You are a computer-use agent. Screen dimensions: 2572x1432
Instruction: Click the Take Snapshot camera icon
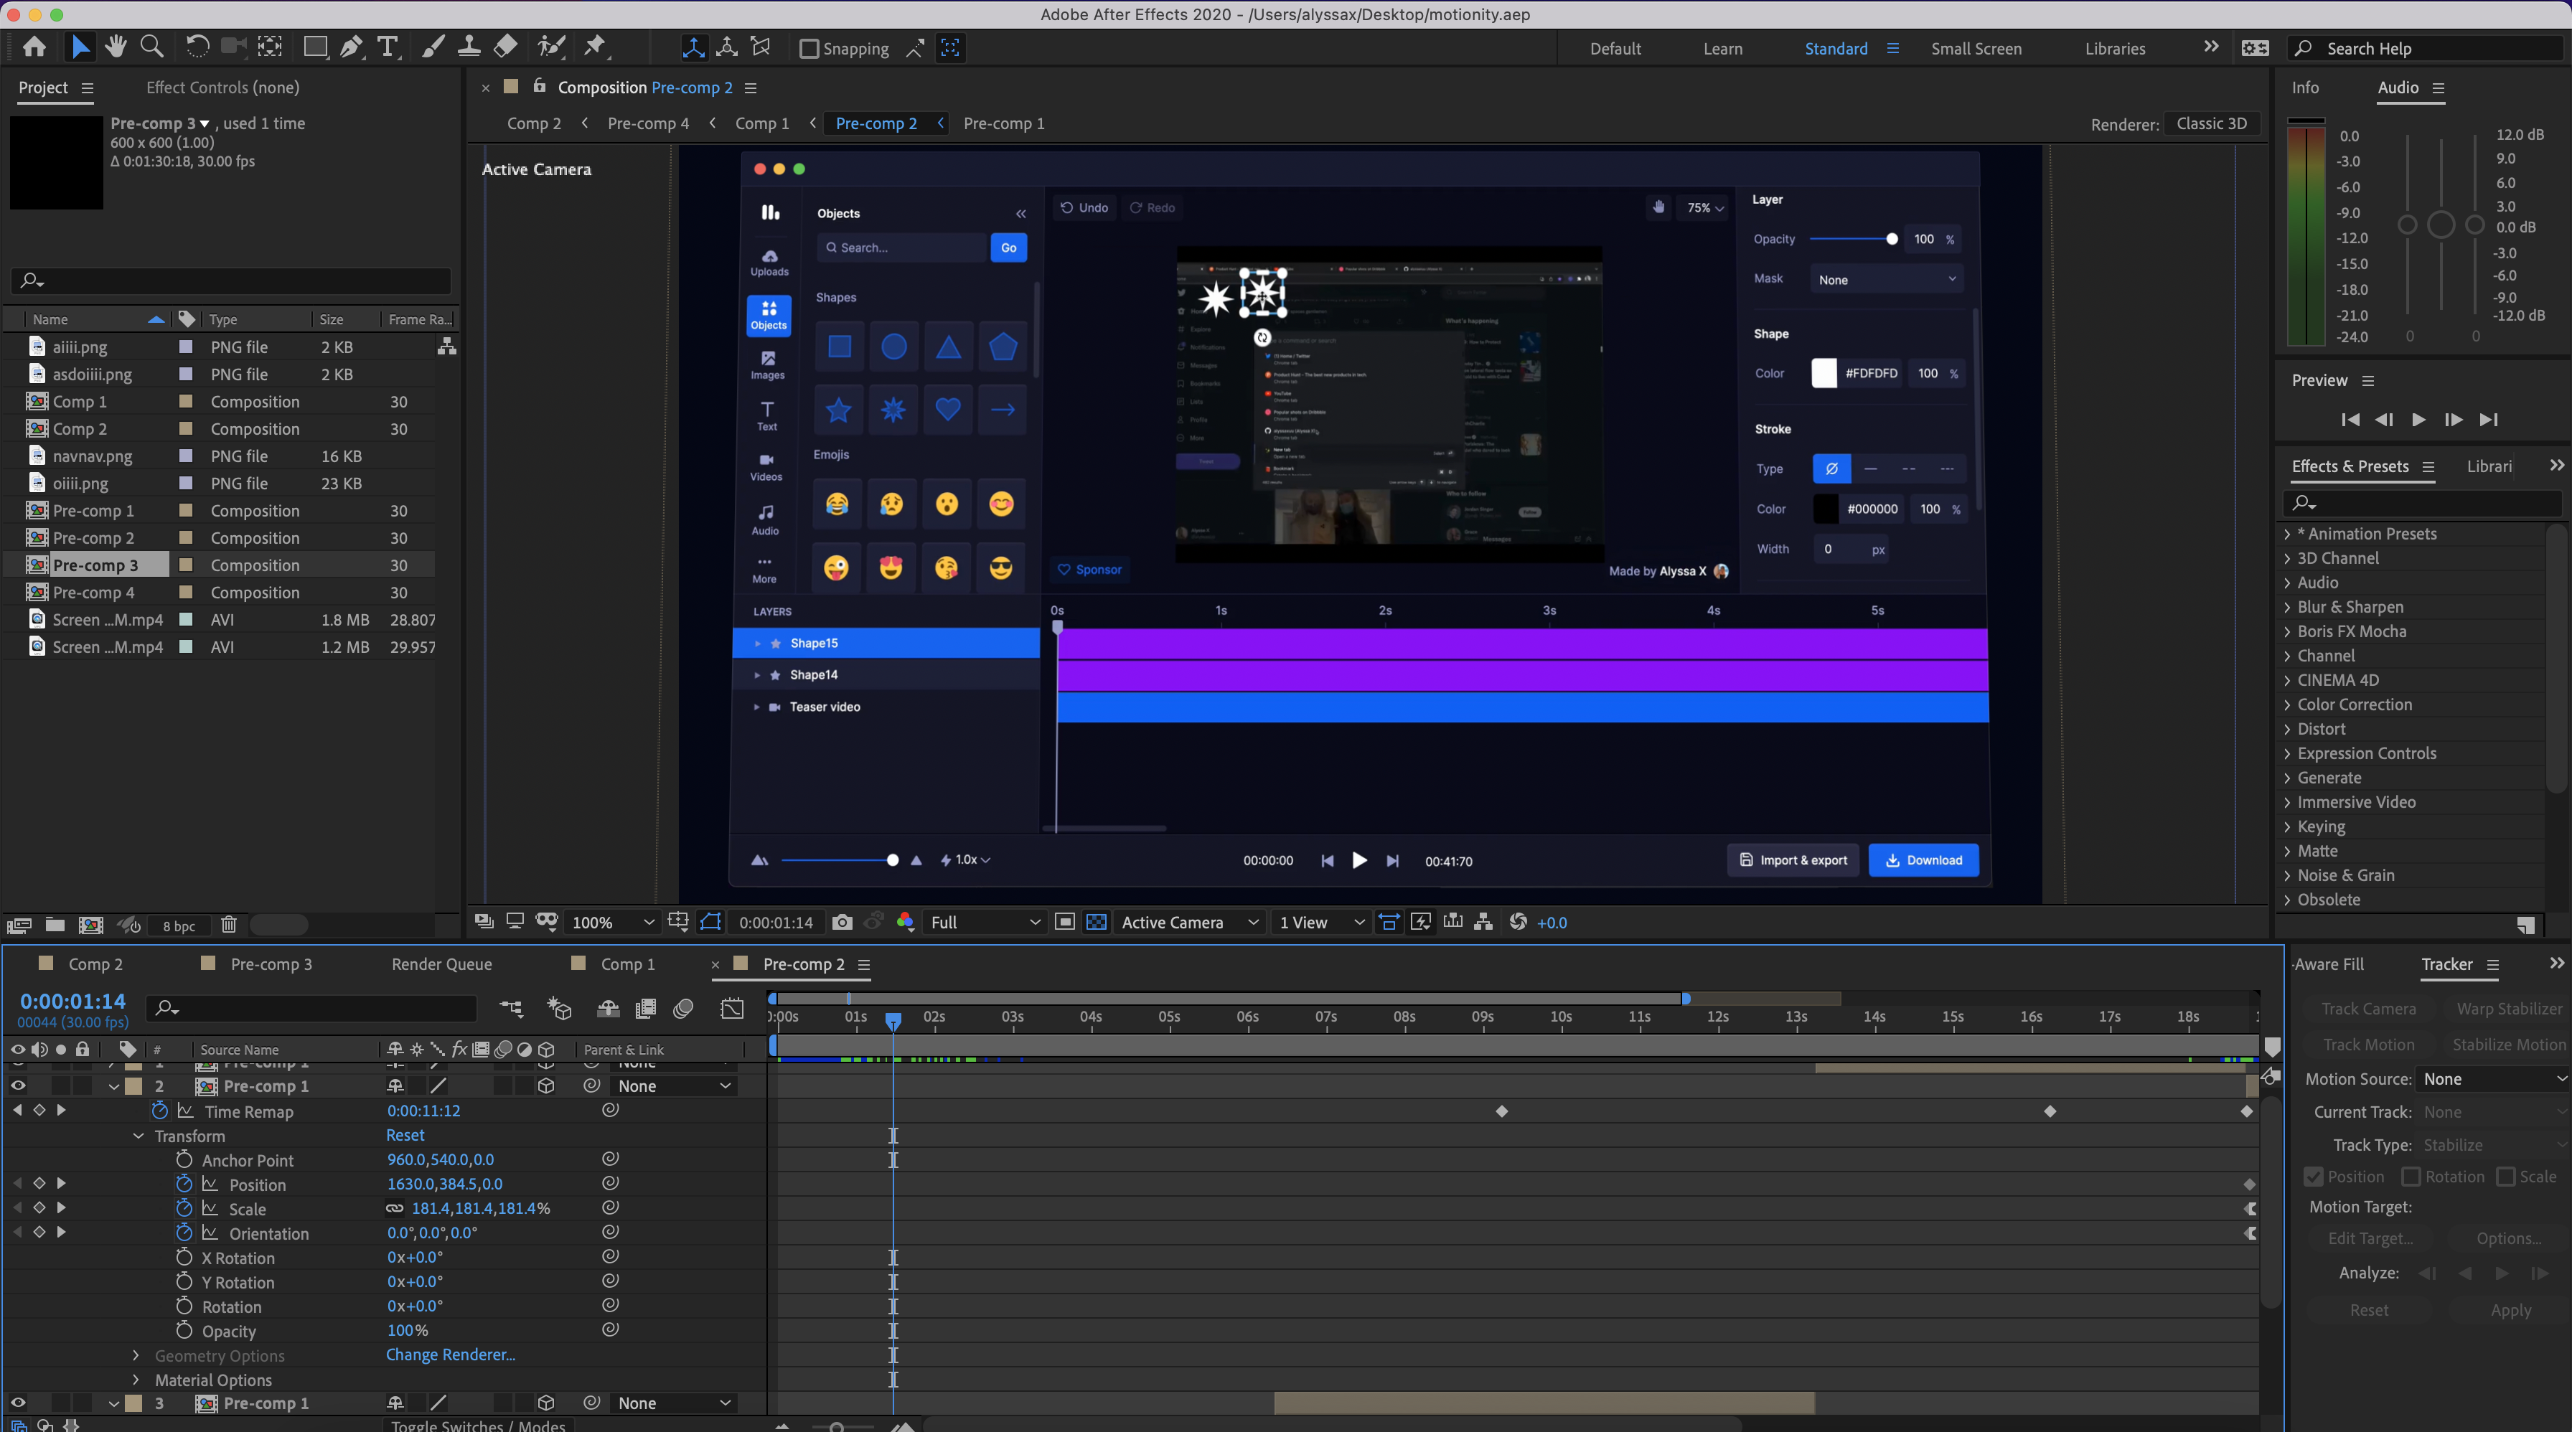[842, 922]
